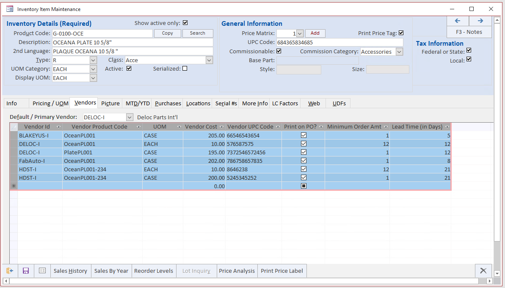
Task: Uncheck the Print Price Tag checkbox
Action: [401, 33]
